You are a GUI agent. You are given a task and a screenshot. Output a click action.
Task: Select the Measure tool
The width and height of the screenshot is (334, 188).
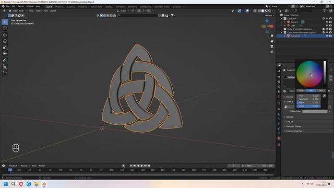[5, 66]
